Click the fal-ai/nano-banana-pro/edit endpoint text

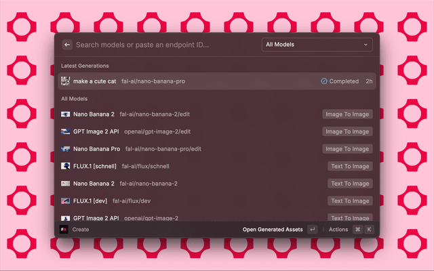click(x=163, y=149)
